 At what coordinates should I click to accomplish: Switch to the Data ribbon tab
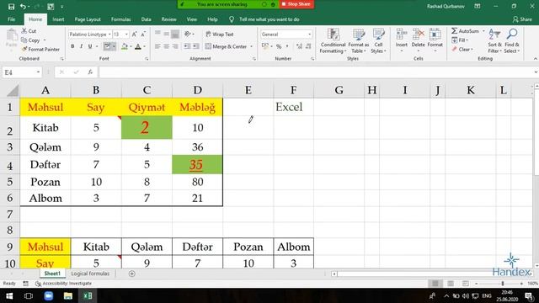pos(146,19)
